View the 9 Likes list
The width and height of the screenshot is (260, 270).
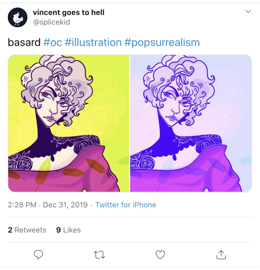coord(68,230)
